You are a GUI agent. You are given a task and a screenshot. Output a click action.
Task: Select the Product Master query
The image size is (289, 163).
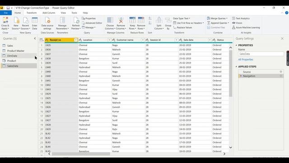pyautogui.click(x=19, y=51)
